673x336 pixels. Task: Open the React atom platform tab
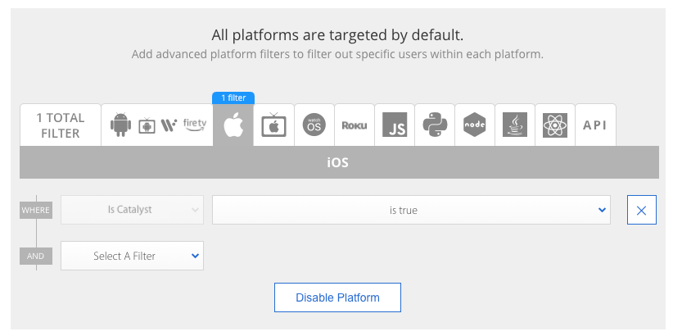pos(555,125)
